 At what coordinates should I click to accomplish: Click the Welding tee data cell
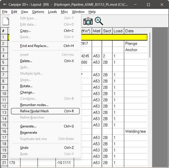tap(135, 131)
